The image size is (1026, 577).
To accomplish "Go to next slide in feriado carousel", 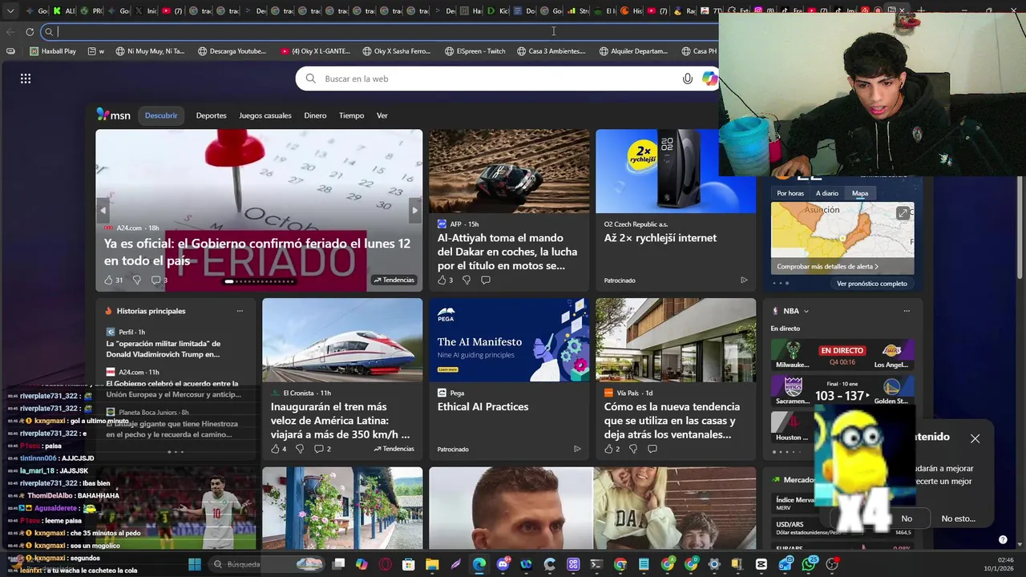I will pyautogui.click(x=414, y=211).
